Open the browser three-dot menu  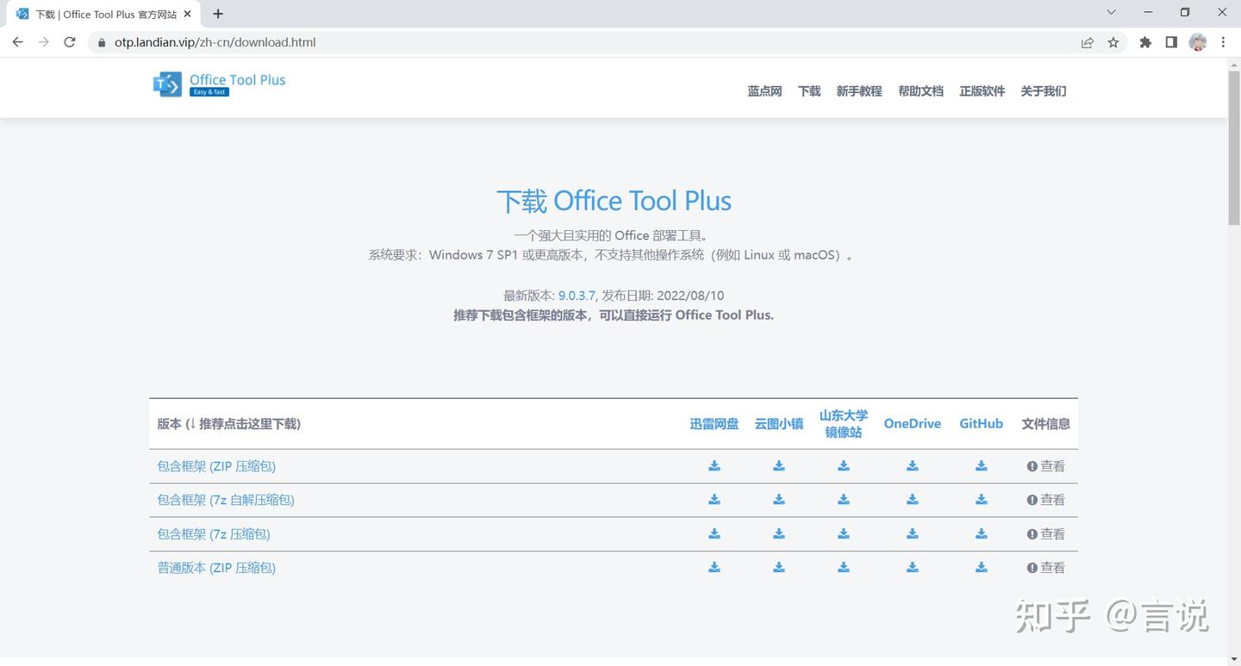(x=1223, y=41)
